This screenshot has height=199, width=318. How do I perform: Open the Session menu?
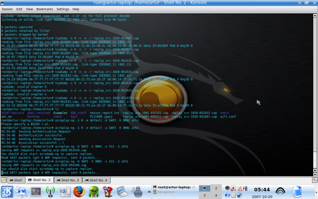coord(7,9)
